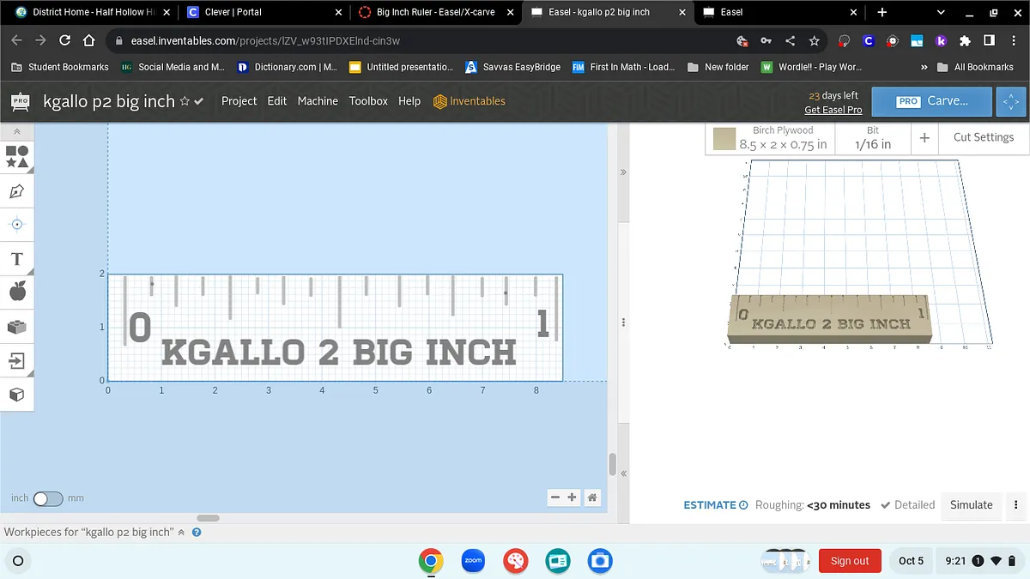The image size is (1030, 579).
Task: Click the Get Easel Pro link
Action: pos(833,110)
